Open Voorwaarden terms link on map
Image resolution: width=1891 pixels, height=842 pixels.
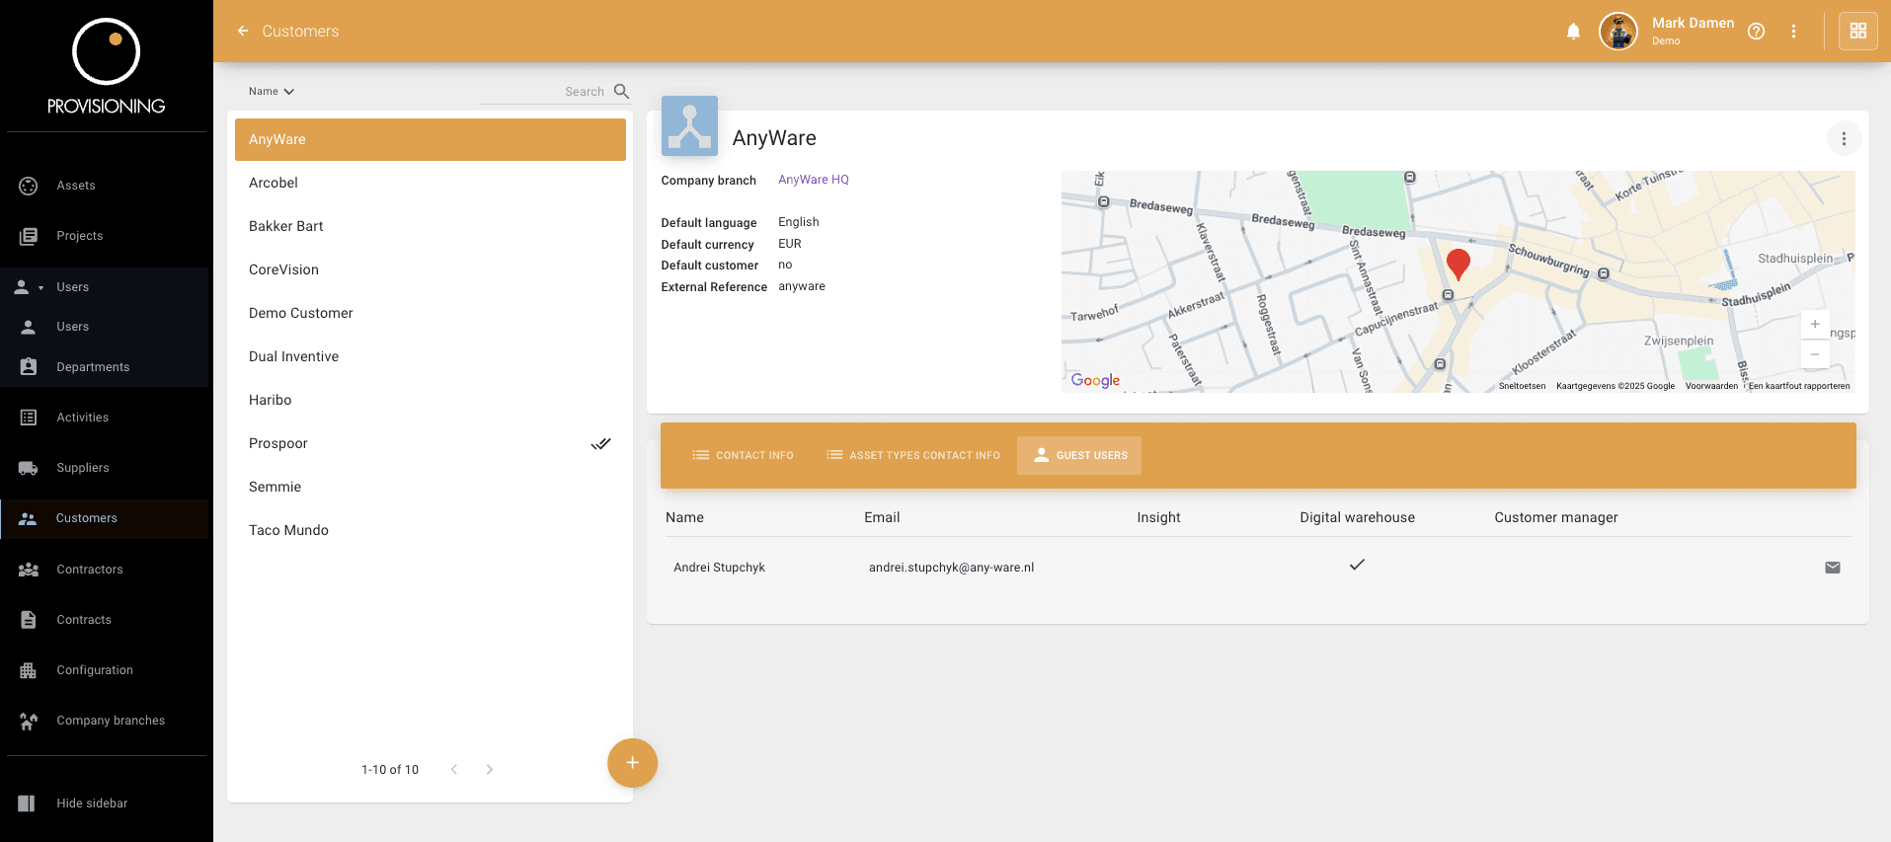pos(1711,386)
